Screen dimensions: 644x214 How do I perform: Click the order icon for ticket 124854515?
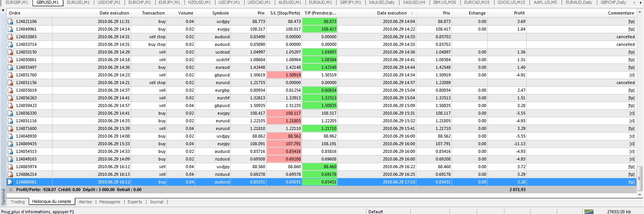click(10, 151)
